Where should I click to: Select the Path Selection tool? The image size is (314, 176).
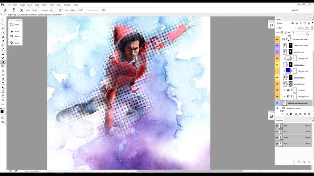3,88
